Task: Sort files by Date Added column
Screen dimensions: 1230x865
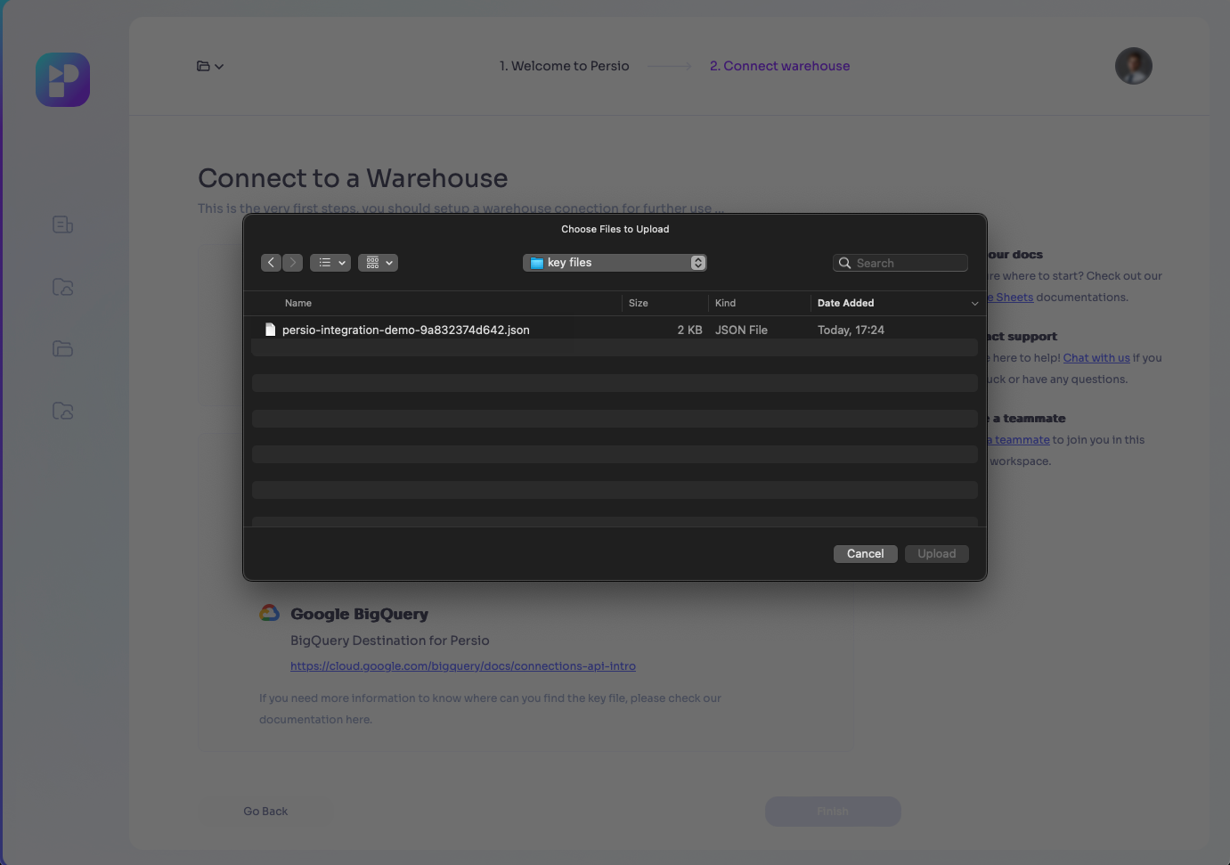Action: [845, 303]
